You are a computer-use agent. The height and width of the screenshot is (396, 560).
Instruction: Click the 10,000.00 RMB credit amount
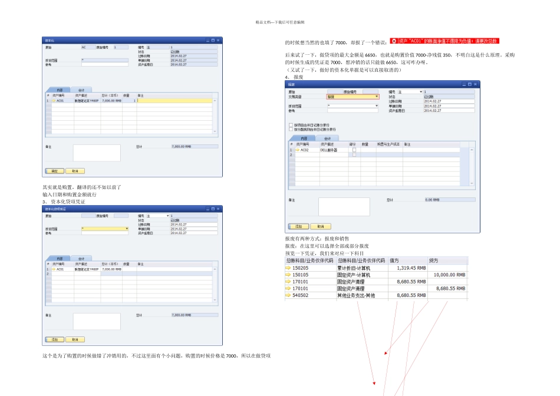click(449, 275)
